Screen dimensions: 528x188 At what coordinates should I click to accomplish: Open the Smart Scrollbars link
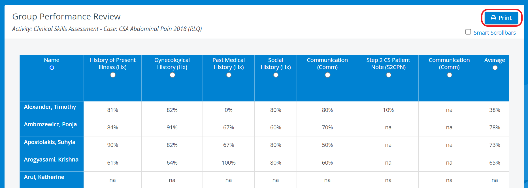[495, 33]
